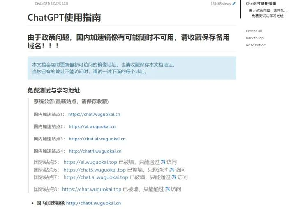
Task: Click the CHANGED 3 DAYS AGO text
Action: tap(51, 4)
